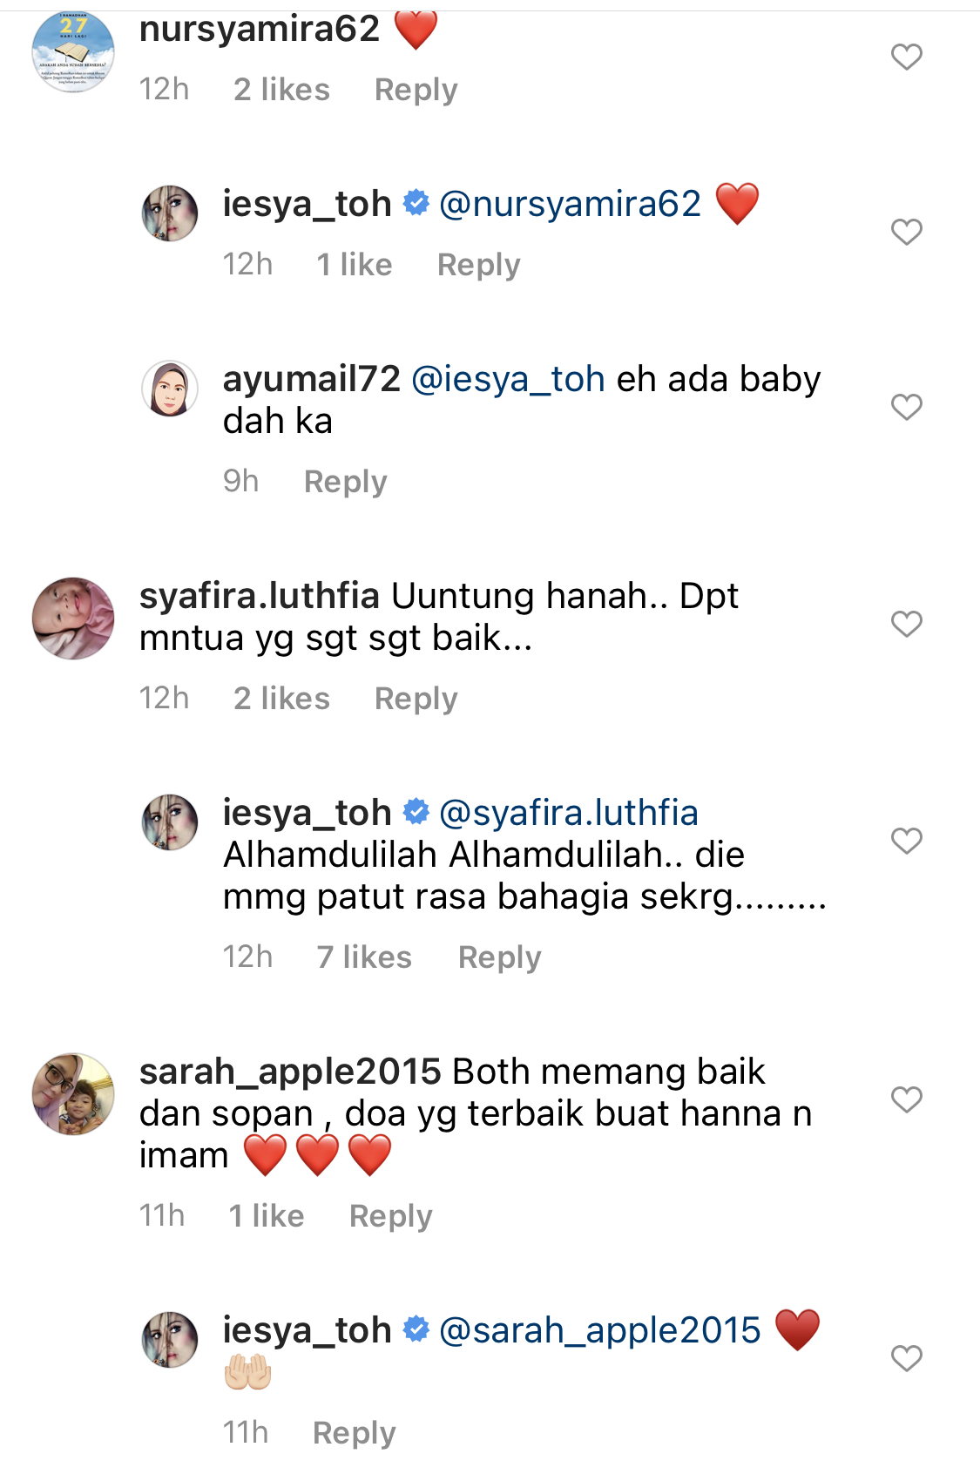Open the @nursyamira62 mention
The width and height of the screenshot is (980, 1481).
571,205
